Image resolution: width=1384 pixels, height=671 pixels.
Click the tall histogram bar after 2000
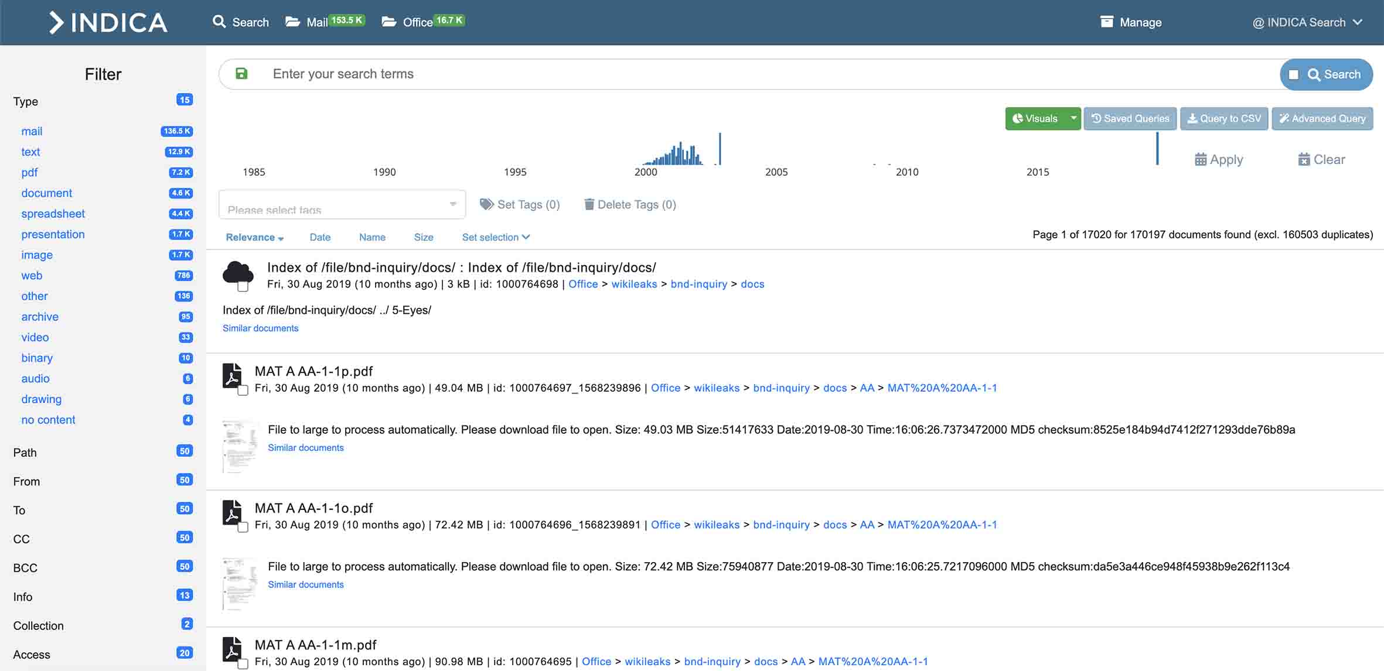720,149
